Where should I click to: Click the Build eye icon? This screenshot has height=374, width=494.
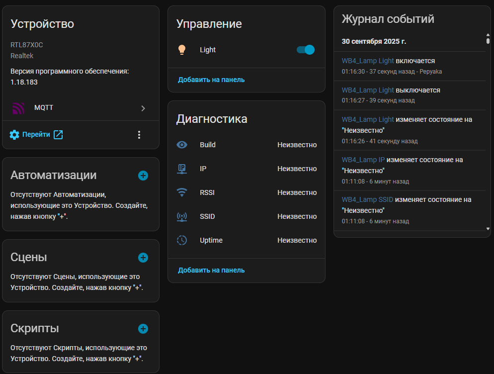[x=182, y=145]
